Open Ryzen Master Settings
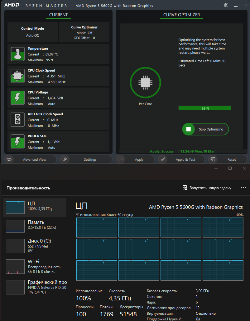 (86, 159)
